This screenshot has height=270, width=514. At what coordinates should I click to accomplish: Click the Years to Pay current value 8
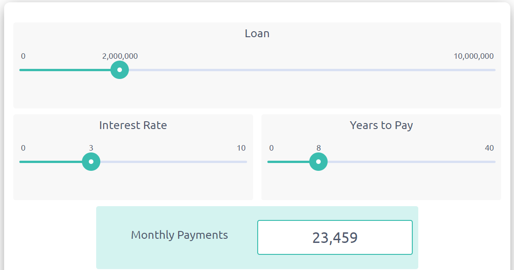click(x=318, y=148)
